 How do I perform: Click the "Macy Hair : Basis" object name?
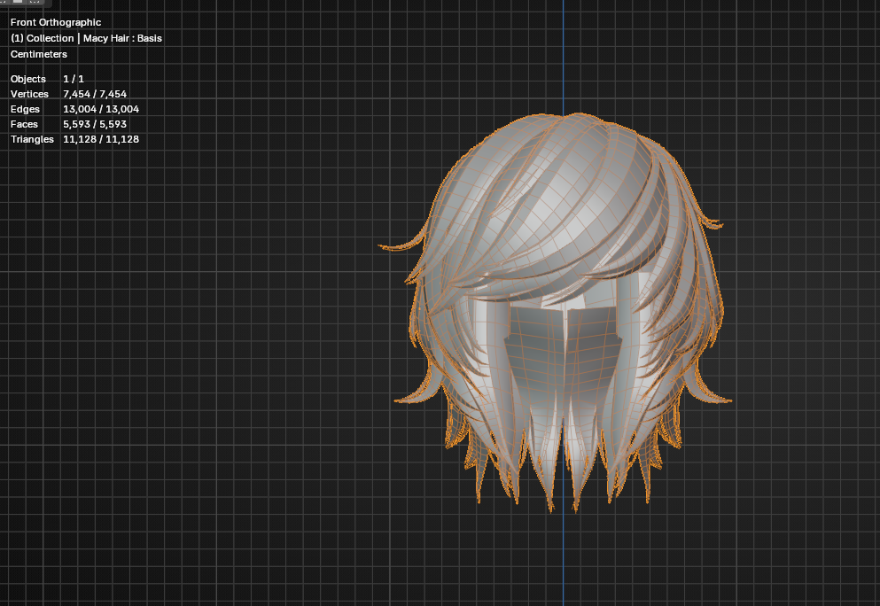[122, 38]
